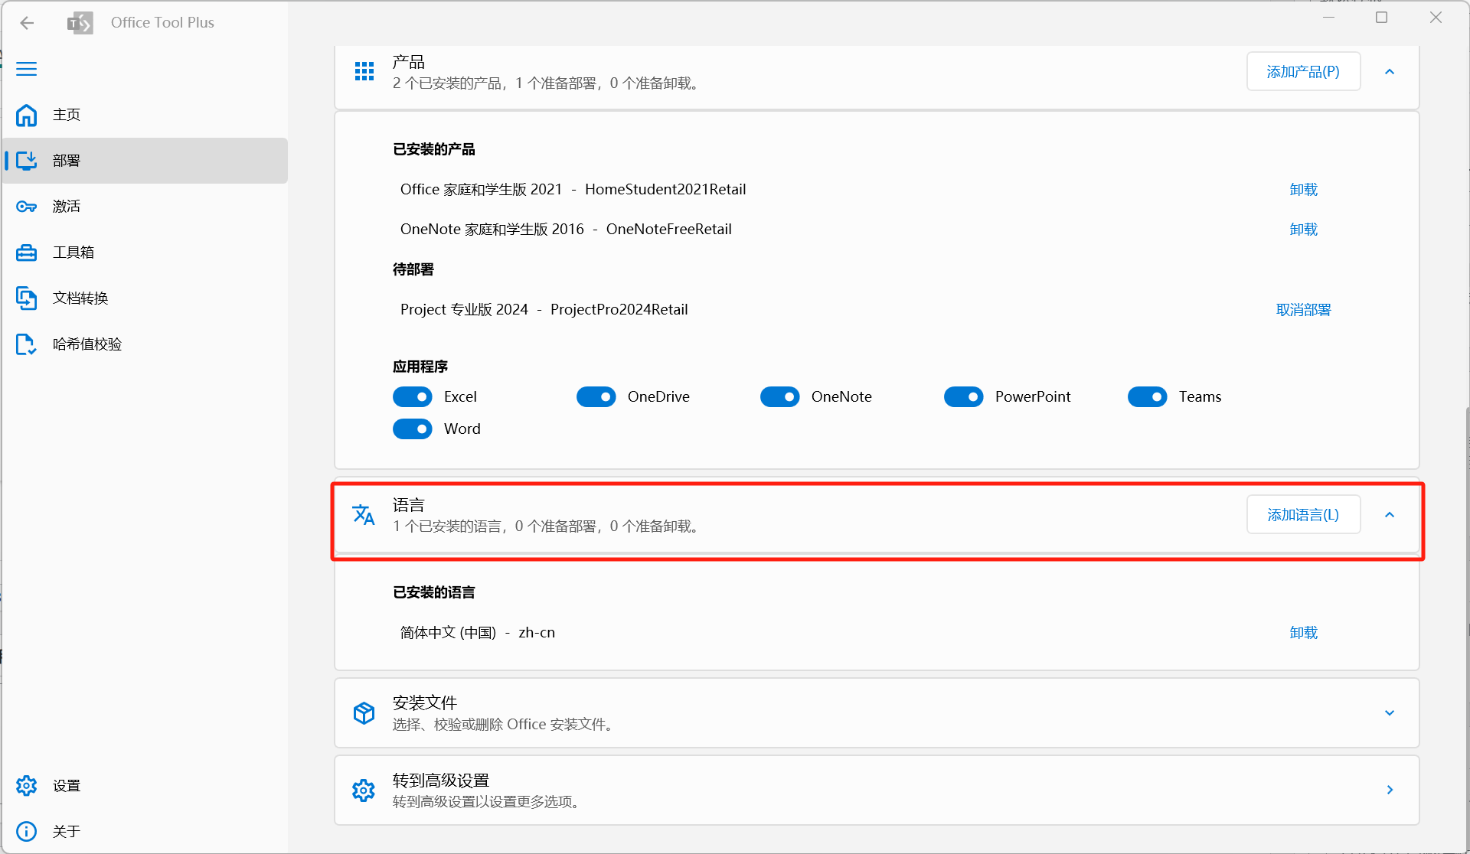The height and width of the screenshot is (854, 1470).
Task: Click 取消部署 for ProjectPro2024Retail
Action: 1303,310
